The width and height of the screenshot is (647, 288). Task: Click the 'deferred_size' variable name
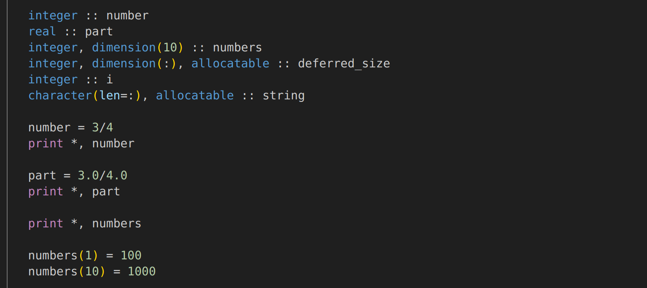344,64
